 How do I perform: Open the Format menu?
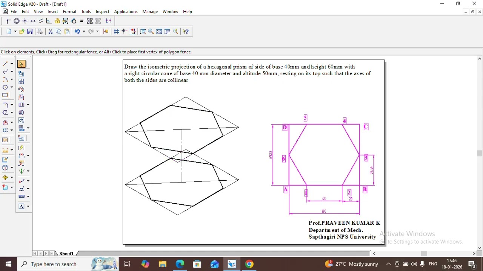click(x=69, y=12)
